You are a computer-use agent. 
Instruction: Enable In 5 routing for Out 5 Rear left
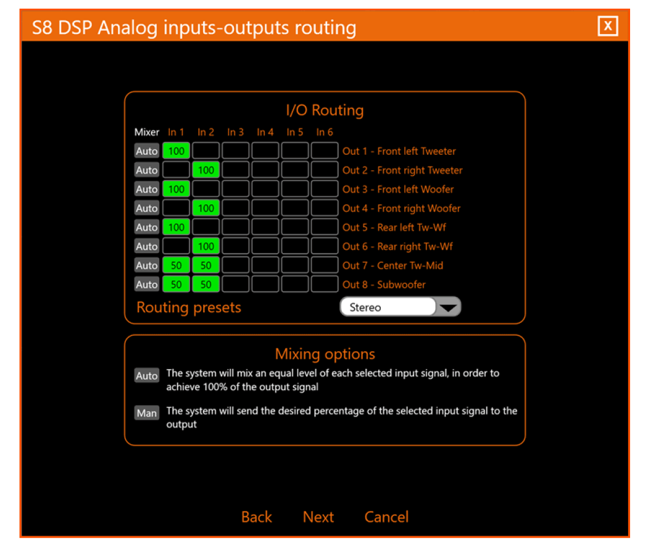pyautogui.click(x=294, y=227)
